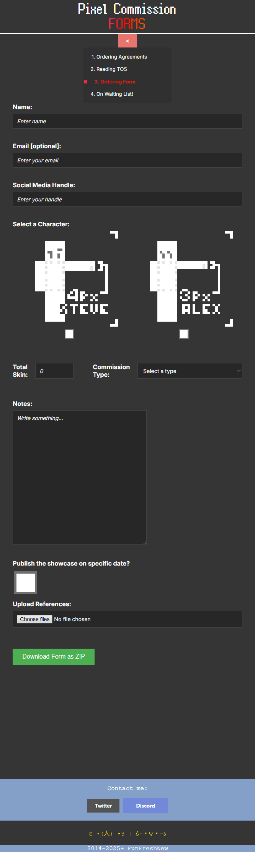Open the Discord contact button
Image resolution: width=255 pixels, height=852 pixels.
pyautogui.click(x=145, y=806)
